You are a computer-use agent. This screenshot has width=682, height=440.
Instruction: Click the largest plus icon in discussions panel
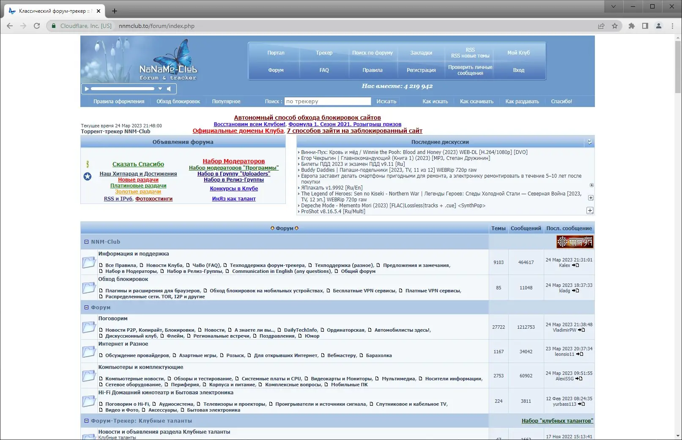click(590, 211)
